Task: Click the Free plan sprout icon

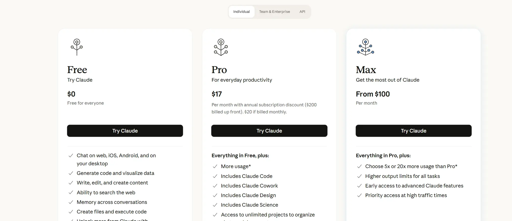Action: (77, 47)
